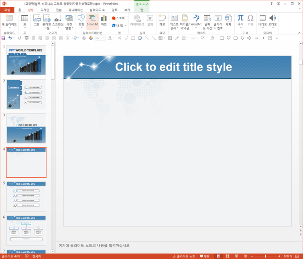
Task: Open the Table insert icon
Action: pos(24,21)
